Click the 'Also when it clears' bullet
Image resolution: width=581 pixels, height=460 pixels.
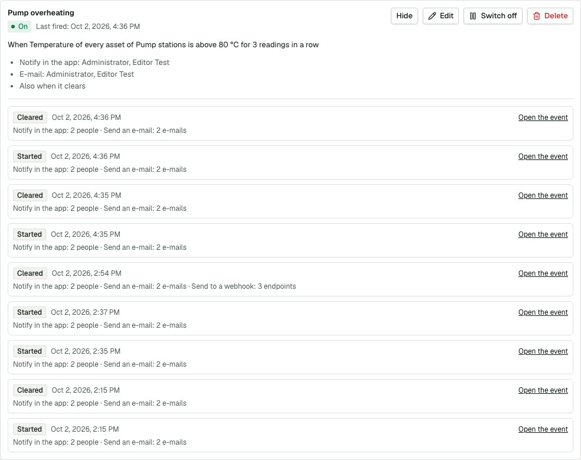click(x=53, y=86)
